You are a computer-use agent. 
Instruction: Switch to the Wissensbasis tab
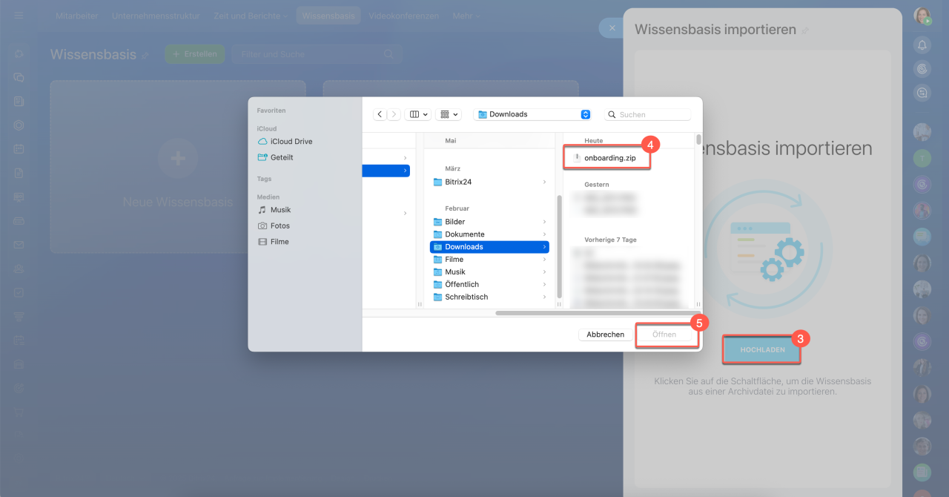pos(327,16)
